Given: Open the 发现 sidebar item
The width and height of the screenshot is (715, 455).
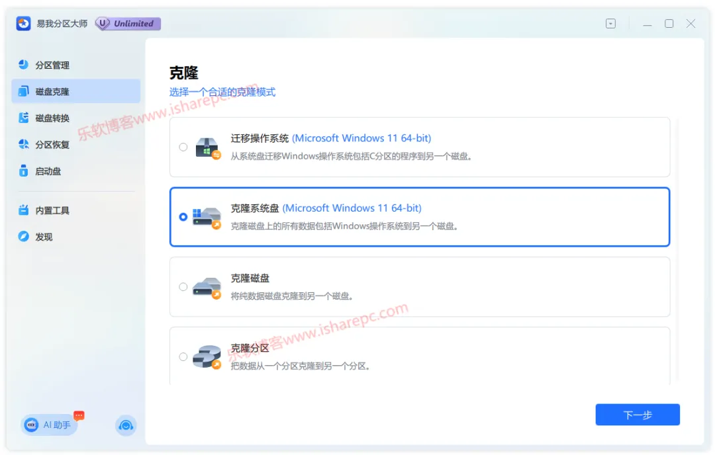Looking at the screenshot, I should 75,237.
